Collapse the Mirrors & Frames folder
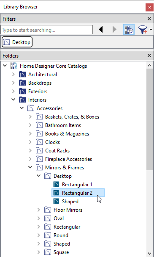154x257 pixels. pos(30,167)
